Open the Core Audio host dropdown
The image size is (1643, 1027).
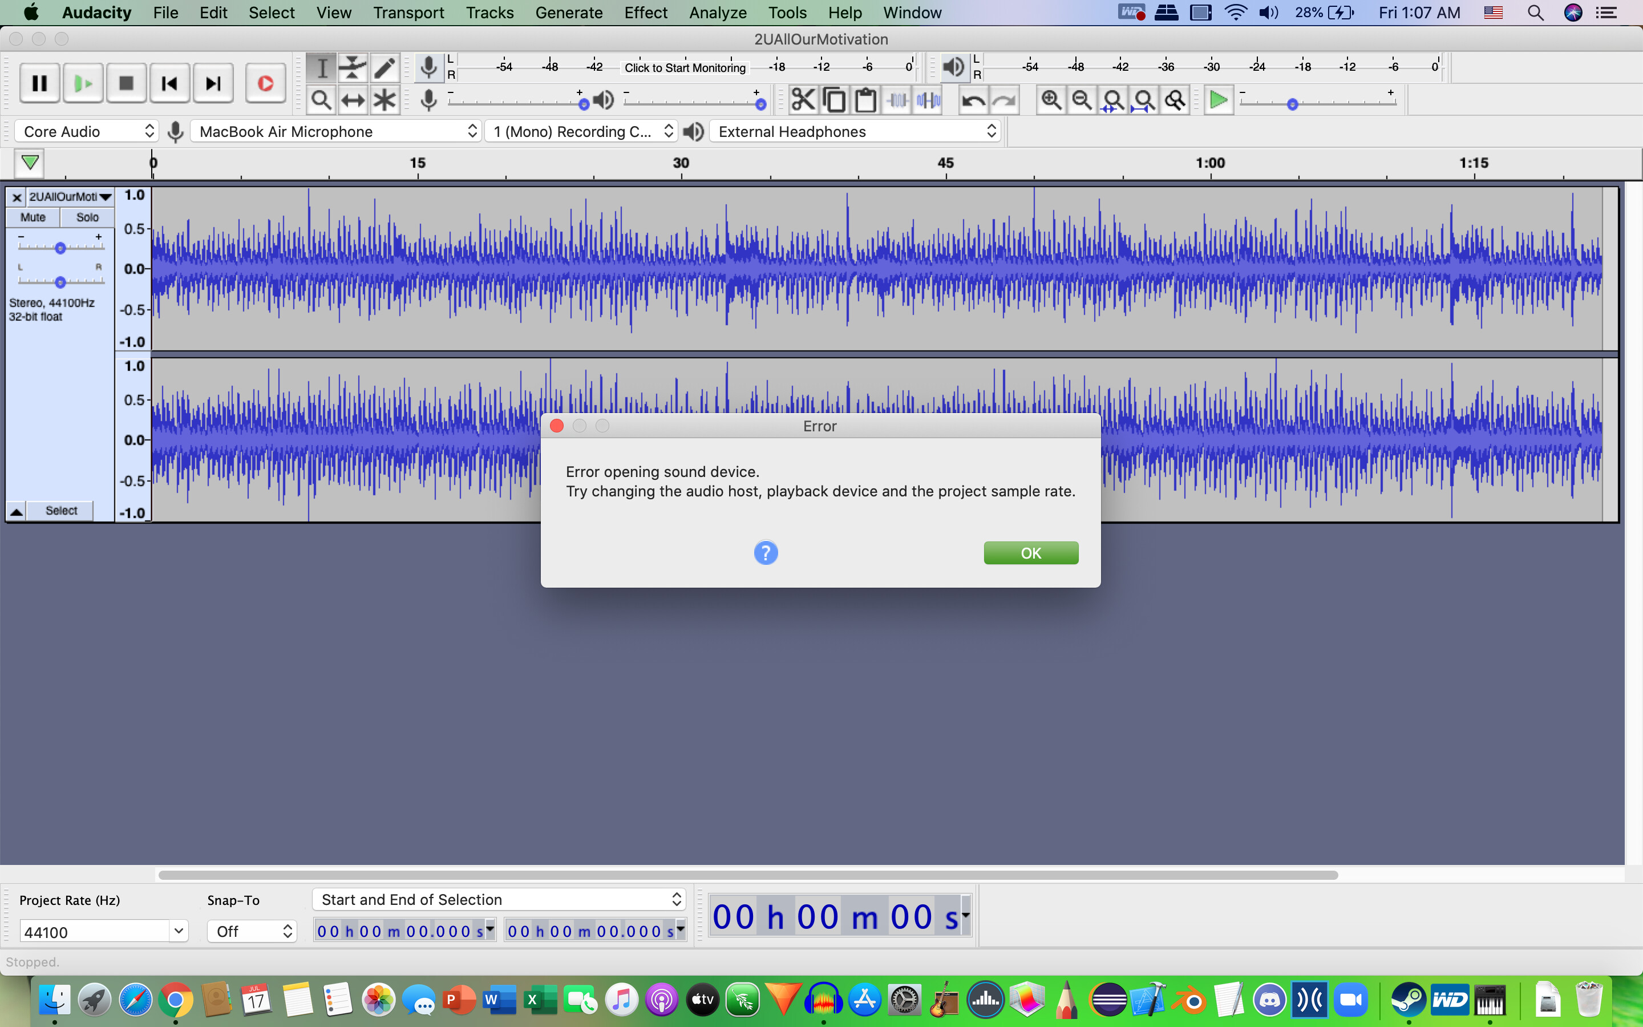(86, 132)
